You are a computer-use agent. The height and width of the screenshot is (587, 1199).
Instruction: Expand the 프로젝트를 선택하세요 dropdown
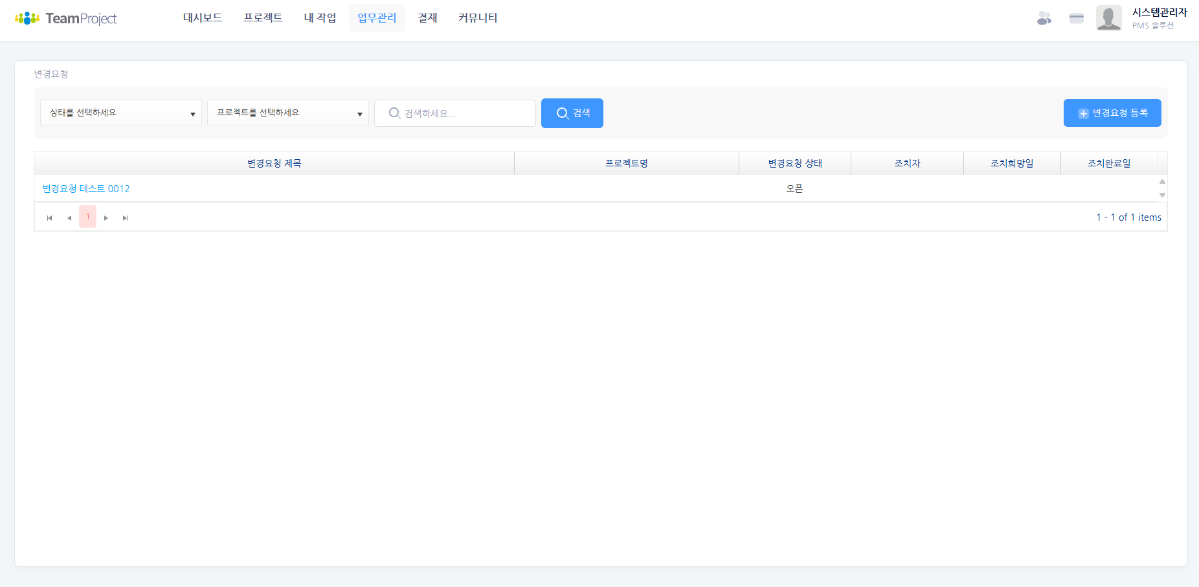coord(287,113)
